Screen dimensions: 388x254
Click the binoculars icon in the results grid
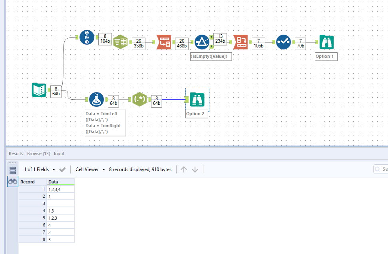tap(12, 181)
